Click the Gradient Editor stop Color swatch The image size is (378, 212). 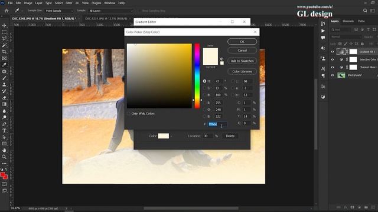(164, 136)
